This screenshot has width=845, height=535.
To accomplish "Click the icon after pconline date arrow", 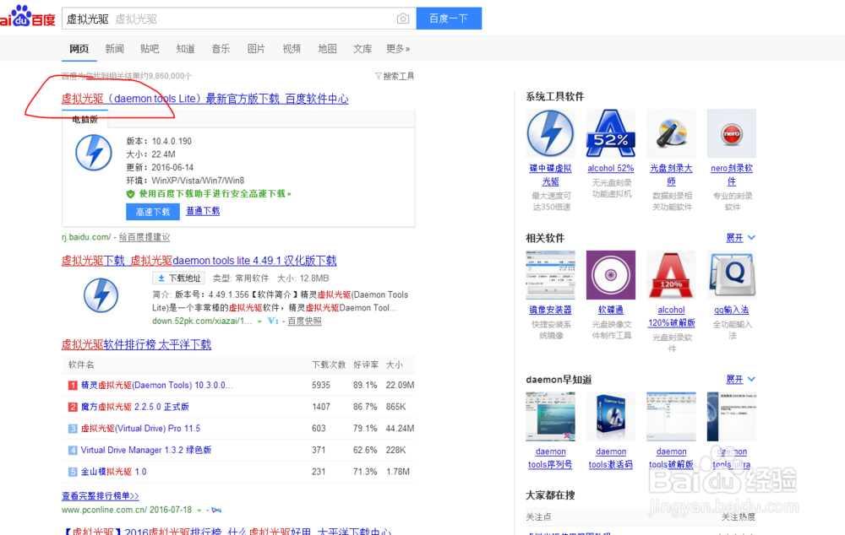I will pyautogui.click(x=216, y=510).
